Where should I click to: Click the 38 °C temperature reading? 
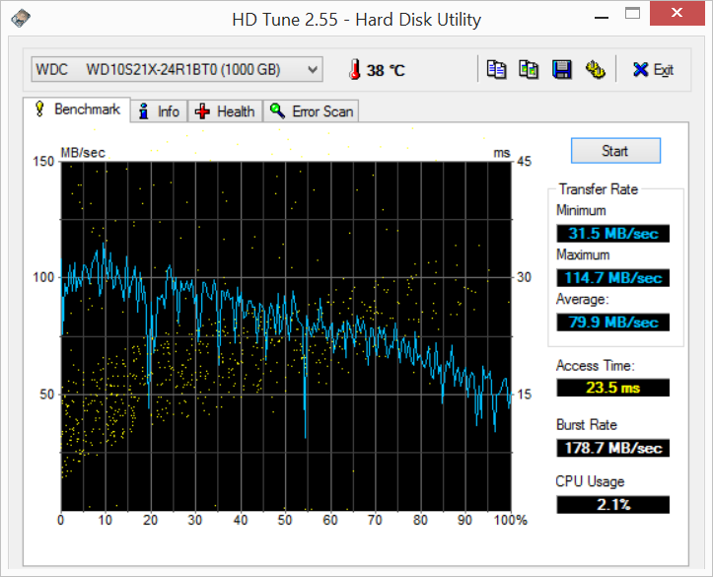(386, 70)
